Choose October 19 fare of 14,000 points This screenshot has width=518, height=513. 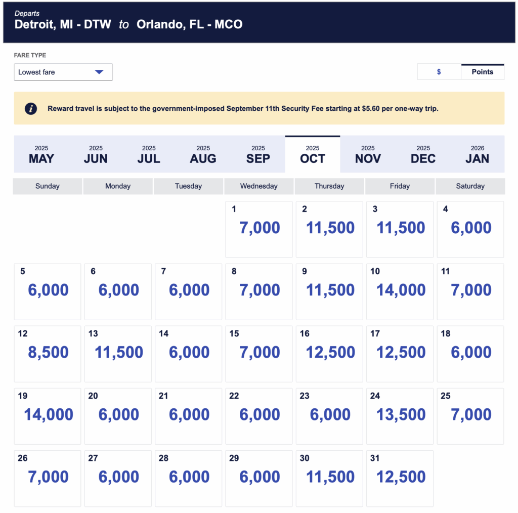pos(48,415)
